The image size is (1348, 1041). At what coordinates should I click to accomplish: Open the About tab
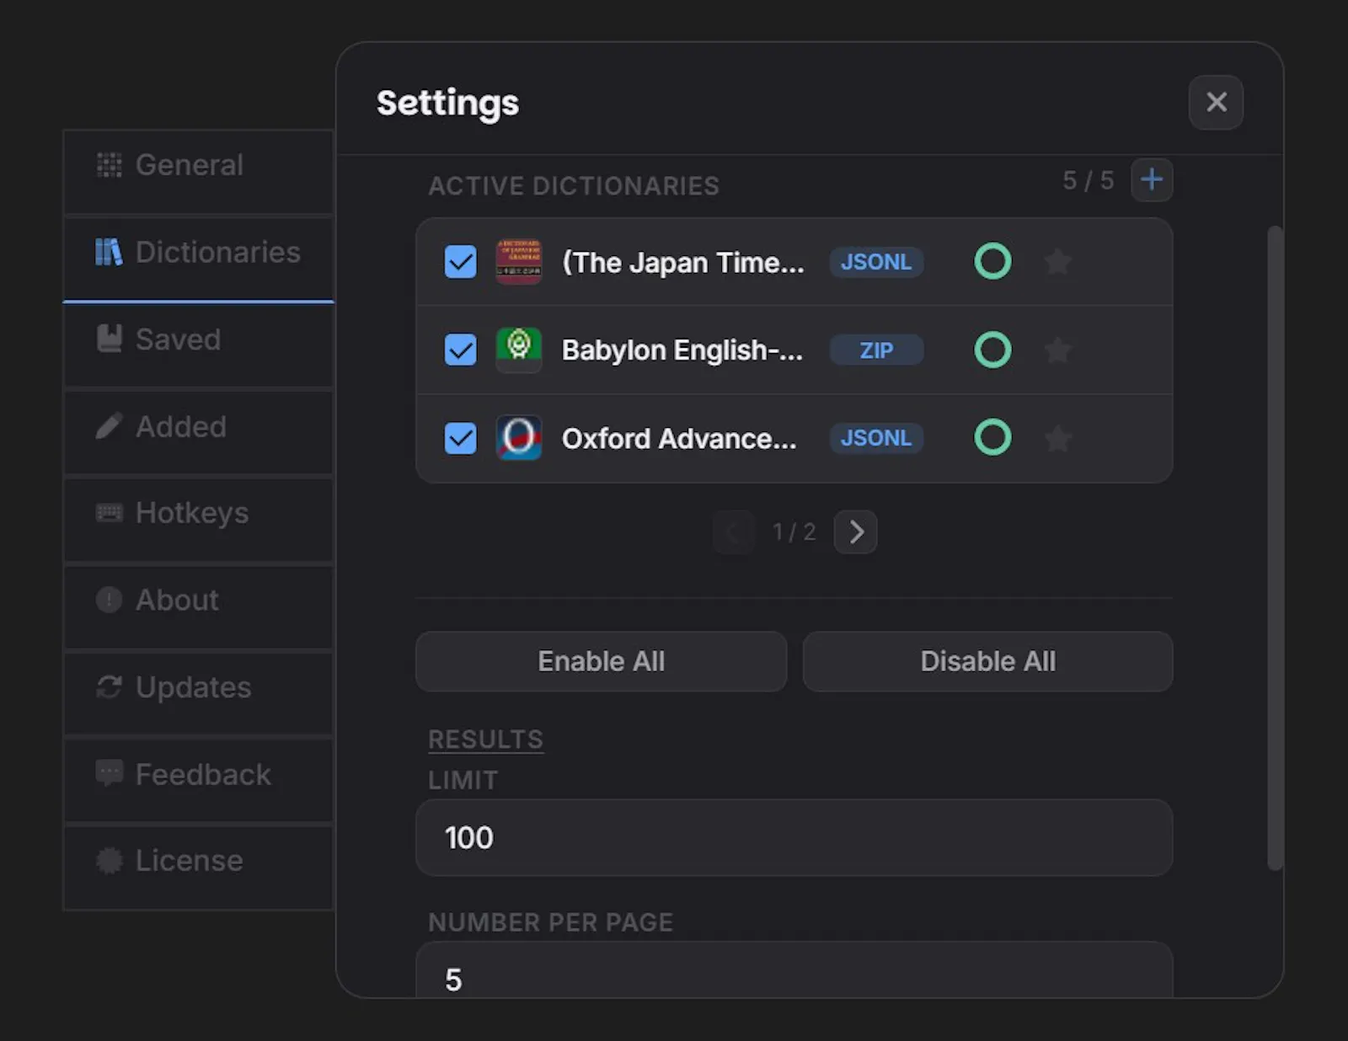pyautogui.click(x=199, y=607)
